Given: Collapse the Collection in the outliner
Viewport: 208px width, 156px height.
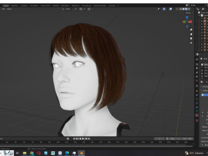Looking at the screenshot, I should click(199, 15).
